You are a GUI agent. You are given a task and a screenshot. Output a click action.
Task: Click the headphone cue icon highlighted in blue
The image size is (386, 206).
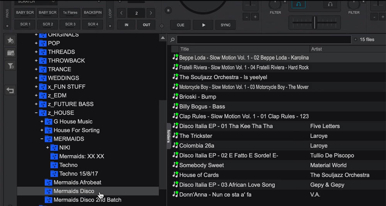[298, 4]
